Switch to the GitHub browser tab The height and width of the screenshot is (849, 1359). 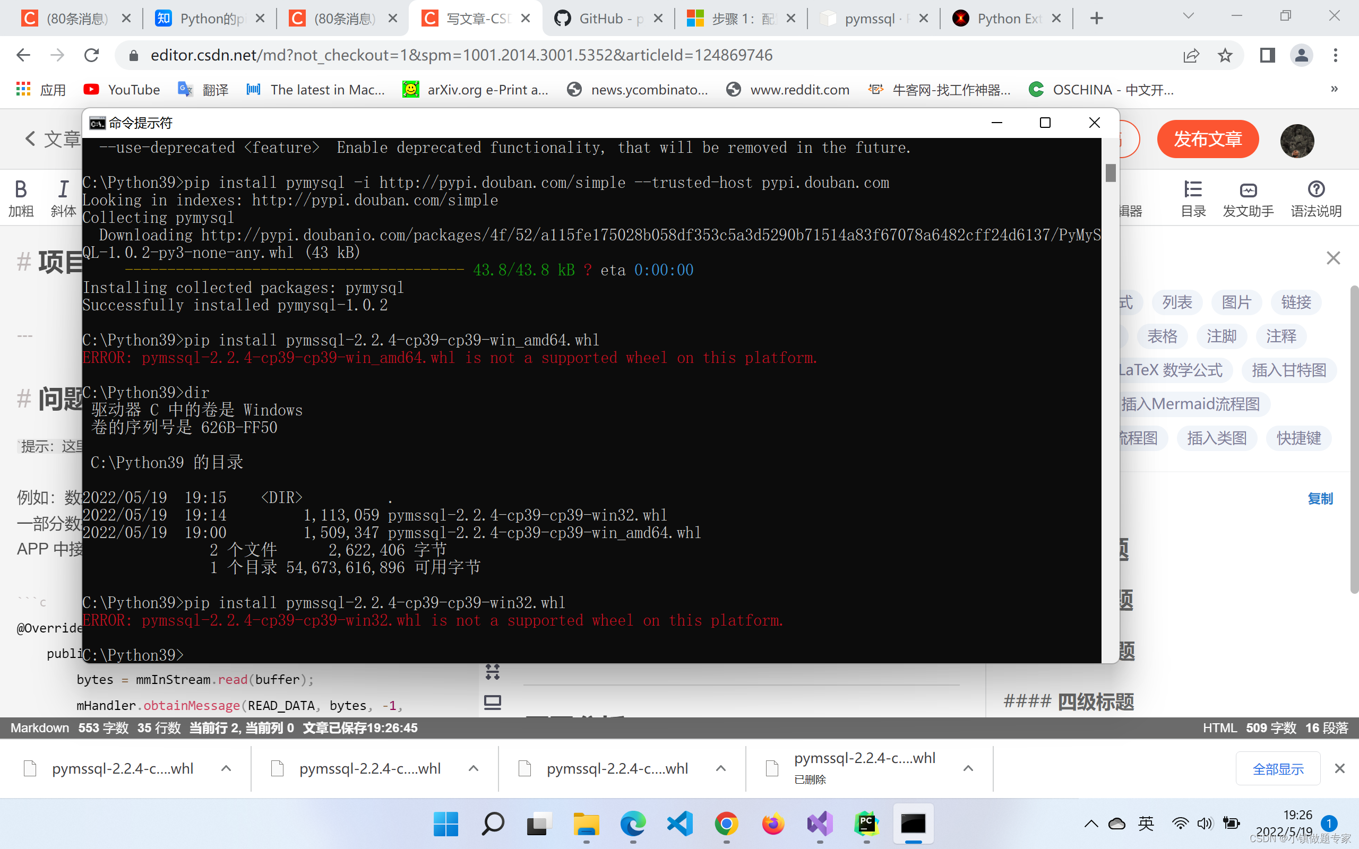[x=608, y=19]
